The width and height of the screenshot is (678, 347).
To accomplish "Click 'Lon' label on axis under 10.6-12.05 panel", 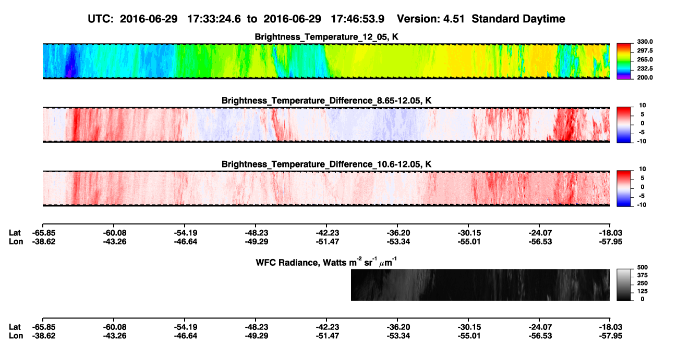I will point(16,241).
